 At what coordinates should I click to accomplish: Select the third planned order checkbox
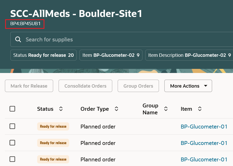(x=12, y=159)
